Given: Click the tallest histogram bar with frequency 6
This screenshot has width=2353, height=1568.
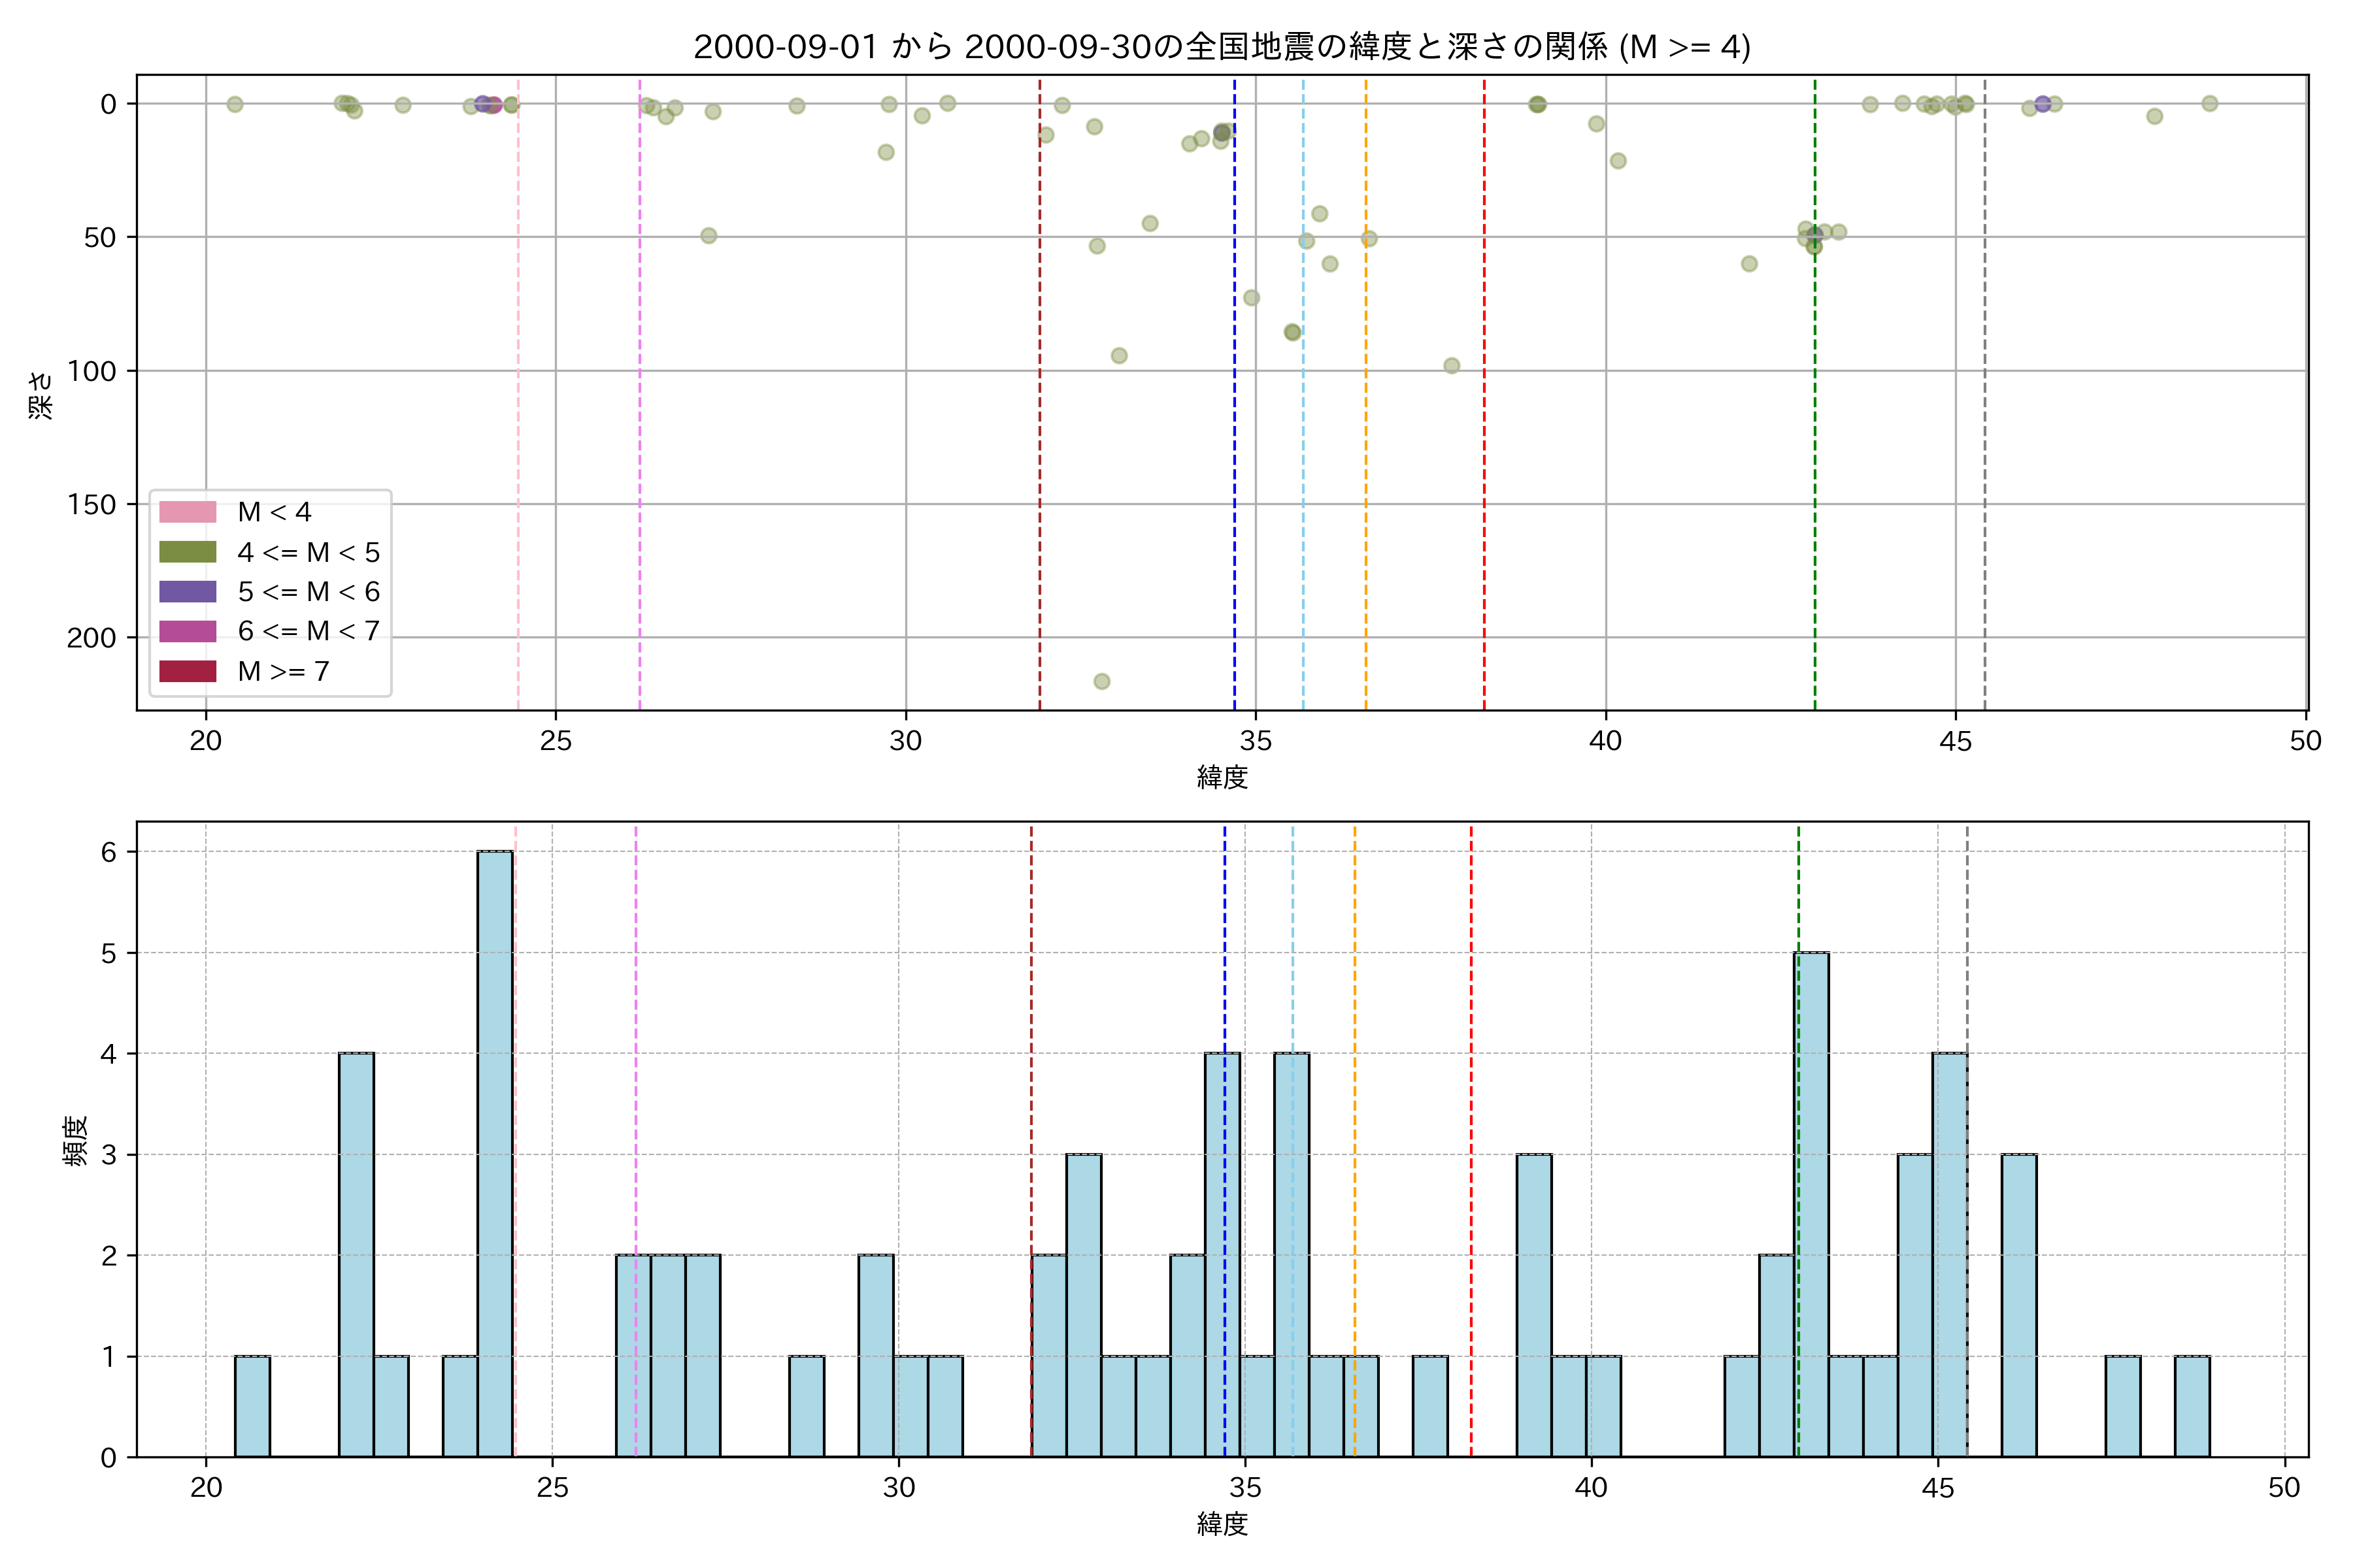Looking at the screenshot, I should [x=494, y=1150].
